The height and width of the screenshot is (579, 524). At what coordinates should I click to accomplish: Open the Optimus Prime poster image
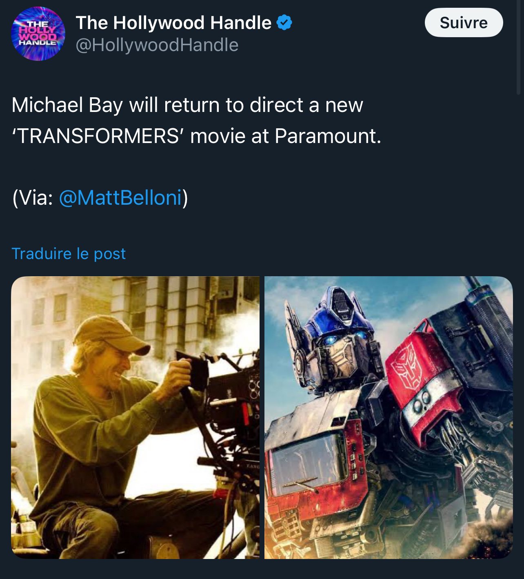coord(389,417)
